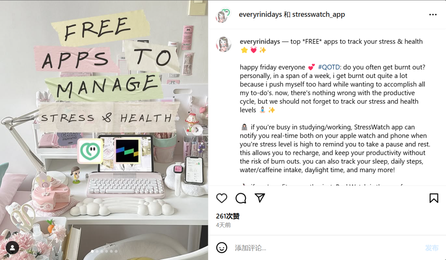Click the post timestamp 4天前
Image resolution: width=446 pixels, height=260 pixels.
tap(223, 225)
